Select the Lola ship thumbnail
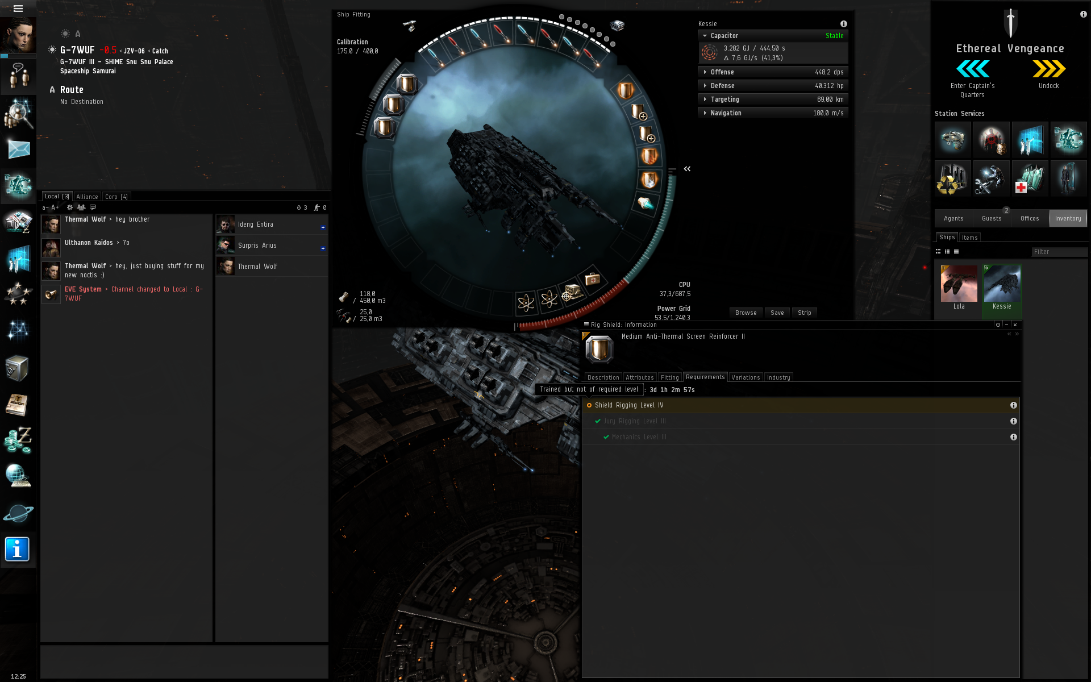This screenshot has height=682, width=1091. (x=959, y=284)
